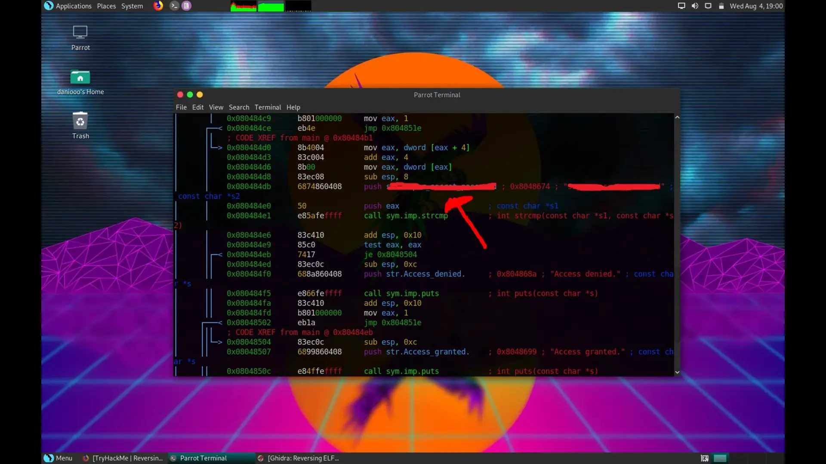Open the Menu button in bottom panel
Image resolution: width=826 pixels, height=464 pixels.
click(58, 458)
